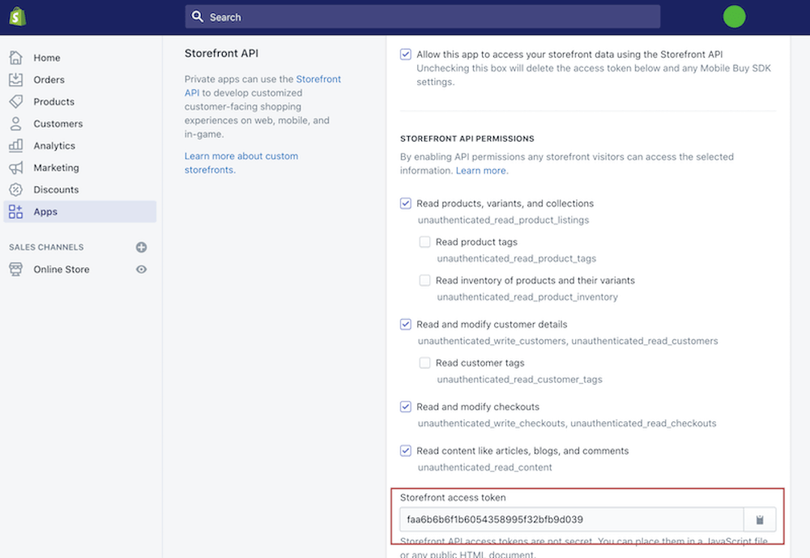
Task: Enable Read customer tags checkbox
Action: [x=424, y=363]
